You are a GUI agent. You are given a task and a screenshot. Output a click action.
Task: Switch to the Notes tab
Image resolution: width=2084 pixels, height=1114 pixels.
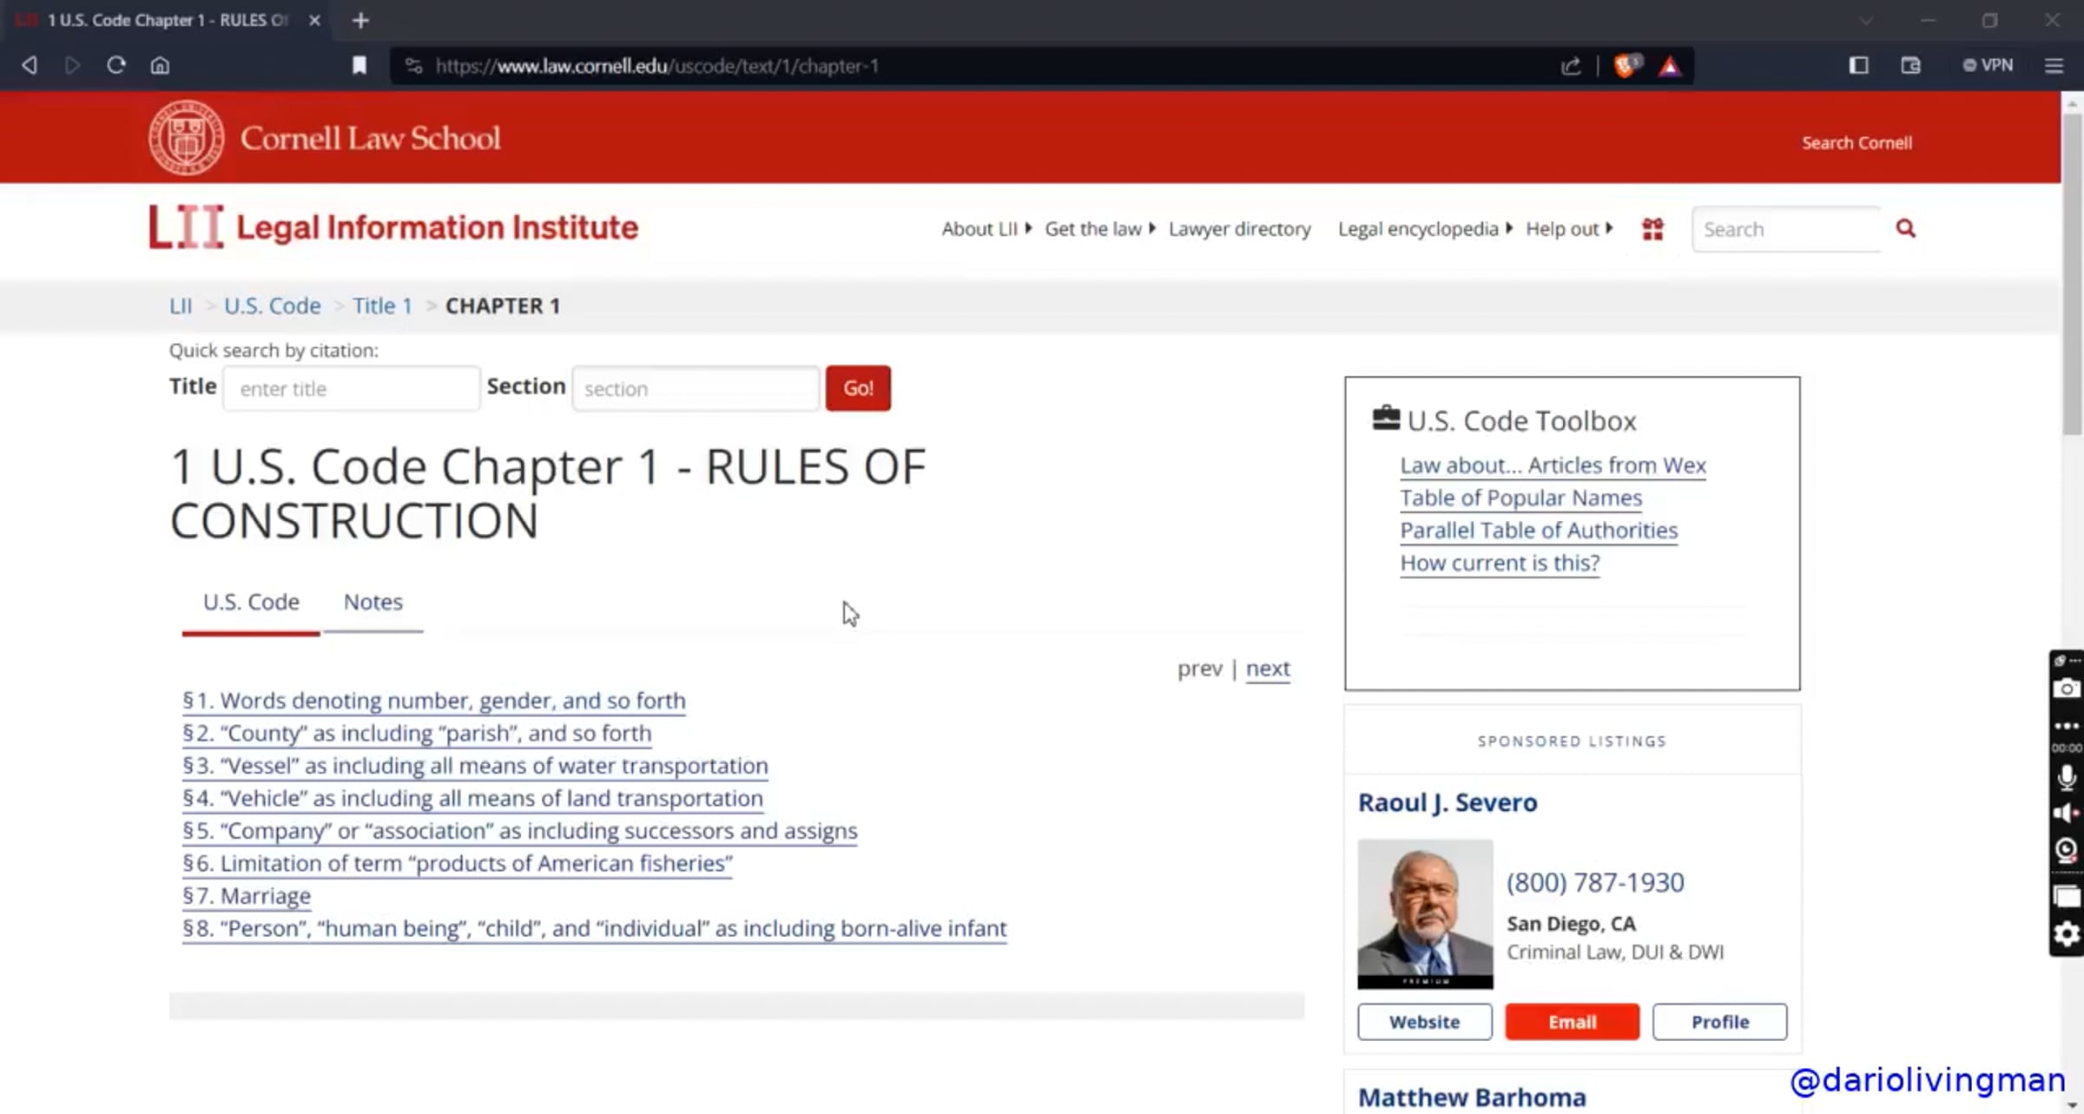(373, 602)
